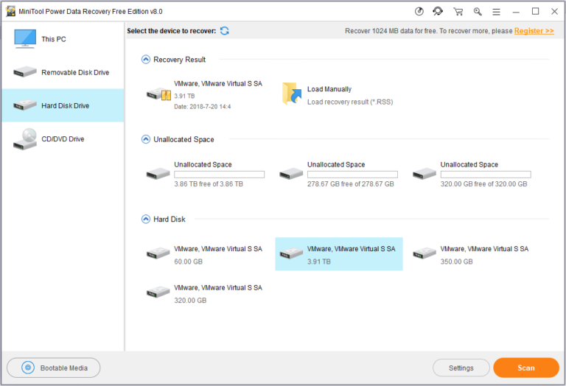Select the 3.91 TB recovery result dated 2018-7-20
Viewport: 566px width, 386px height.
pyautogui.click(x=206, y=95)
